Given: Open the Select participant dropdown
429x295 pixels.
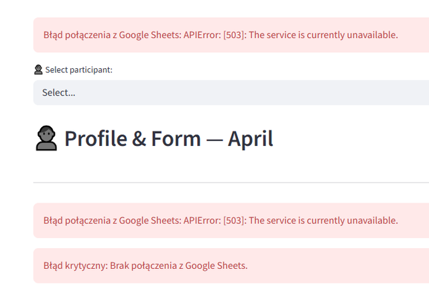Looking at the screenshot, I should [231, 92].
